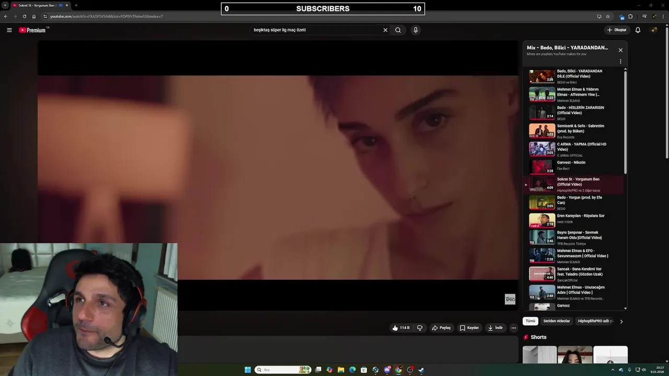
Task: Play Mehmet Elmas - Unutacağım Adını
Action: point(574,292)
